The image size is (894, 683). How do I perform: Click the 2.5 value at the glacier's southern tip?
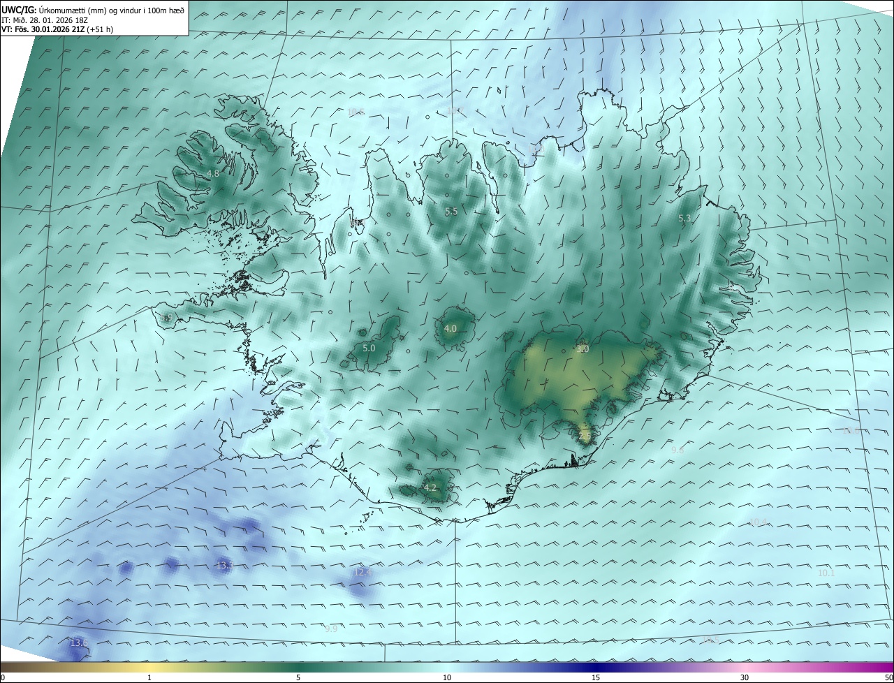tap(585, 436)
